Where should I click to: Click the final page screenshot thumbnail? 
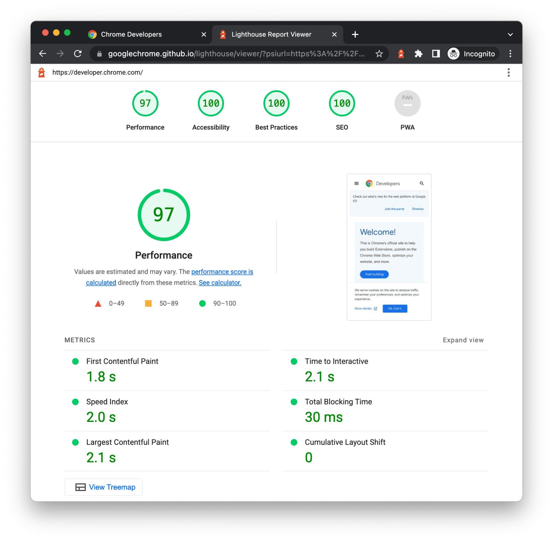[x=389, y=247]
